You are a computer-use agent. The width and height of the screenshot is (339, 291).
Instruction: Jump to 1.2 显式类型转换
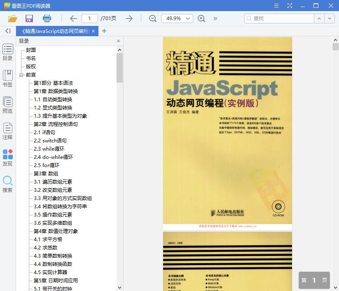53,107
